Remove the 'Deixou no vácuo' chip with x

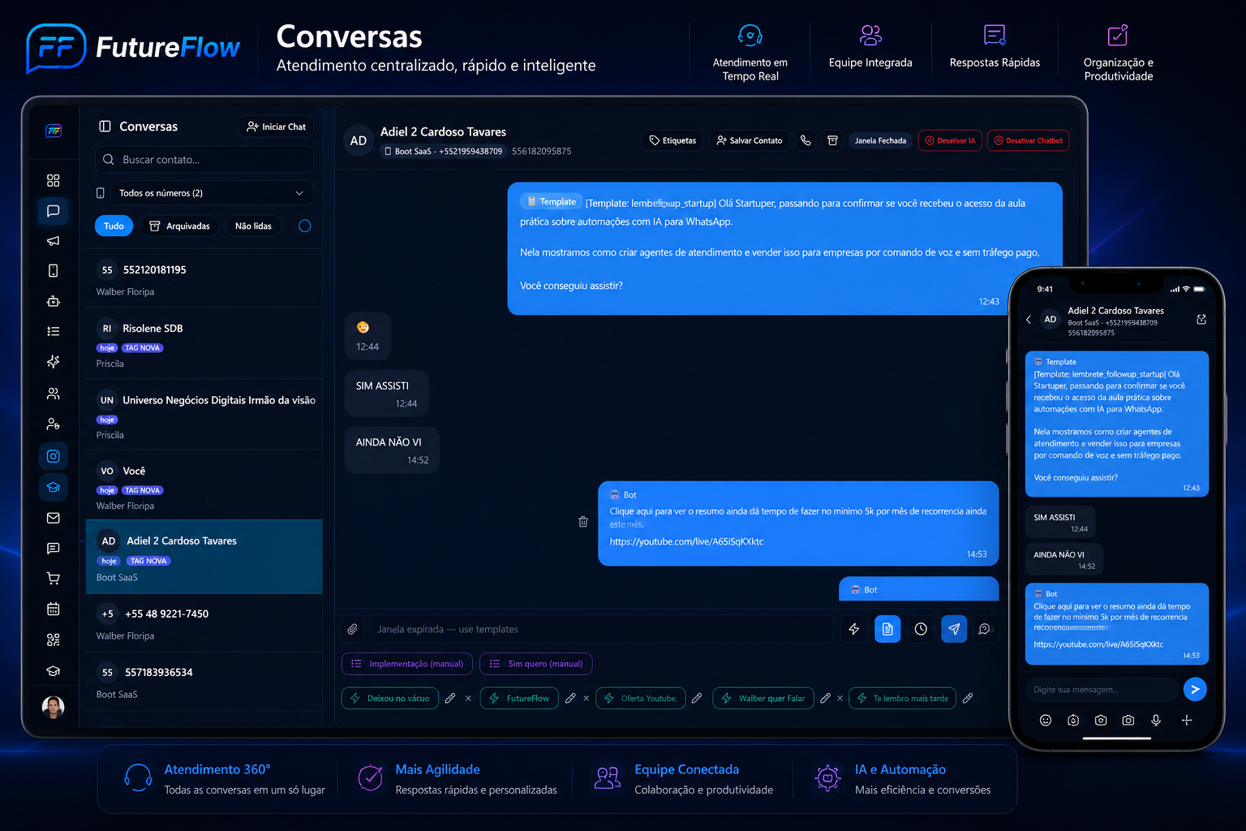click(x=468, y=698)
